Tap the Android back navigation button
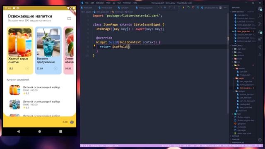265x149 pixels. coord(18,132)
